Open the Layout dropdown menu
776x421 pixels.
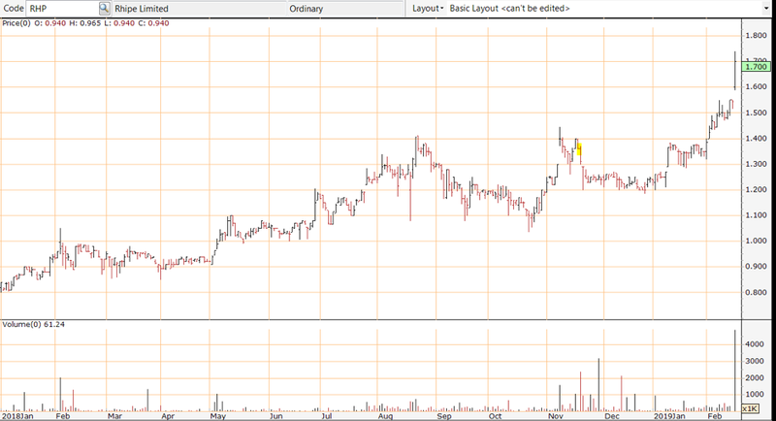coord(428,9)
